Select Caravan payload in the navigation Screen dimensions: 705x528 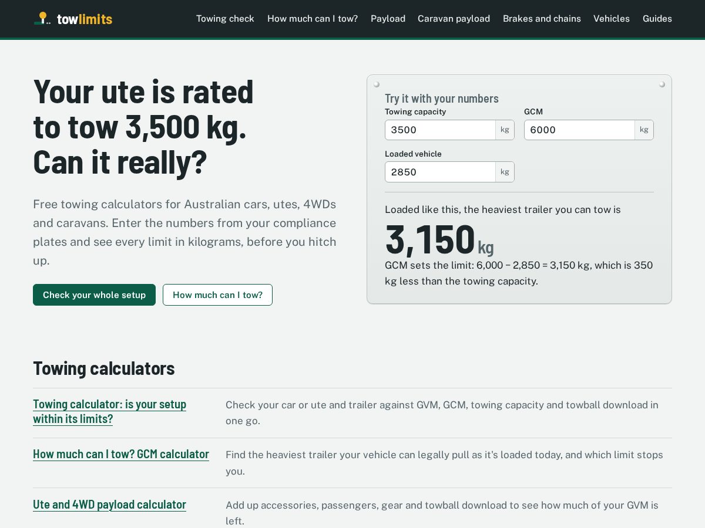[454, 19]
